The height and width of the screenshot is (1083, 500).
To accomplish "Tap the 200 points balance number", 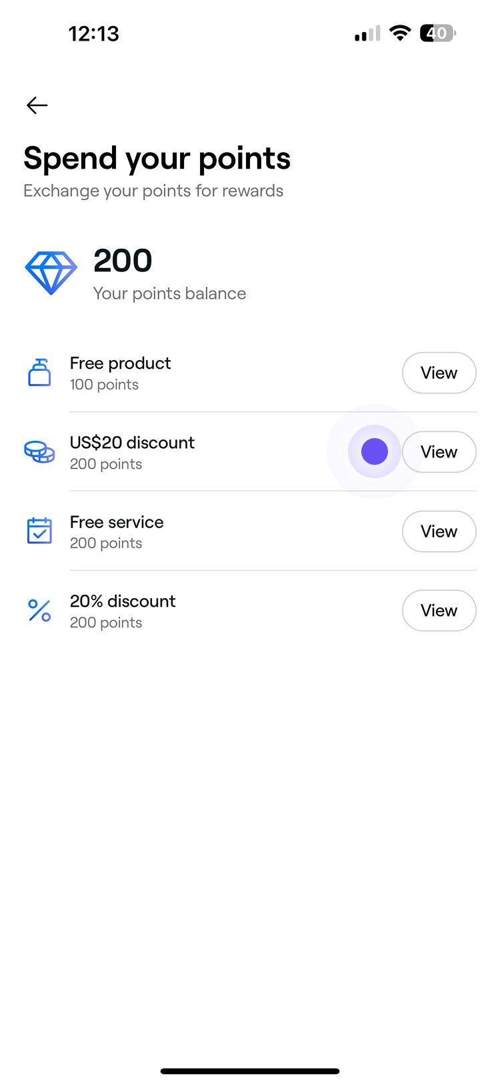I will [123, 261].
